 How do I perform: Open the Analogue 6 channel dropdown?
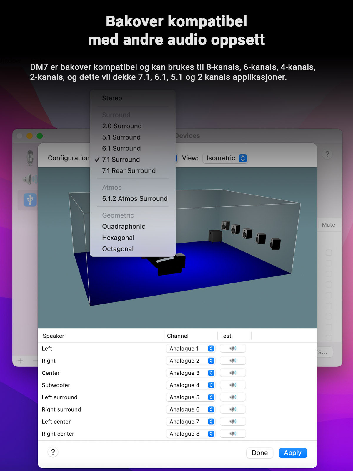191,409
